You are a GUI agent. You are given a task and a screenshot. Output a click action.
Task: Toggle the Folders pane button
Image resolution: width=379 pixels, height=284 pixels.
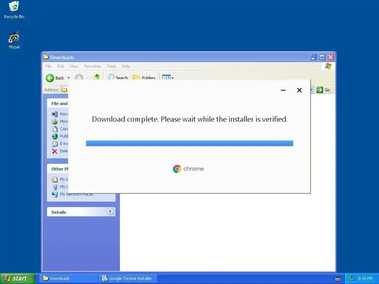click(x=144, y=77)
